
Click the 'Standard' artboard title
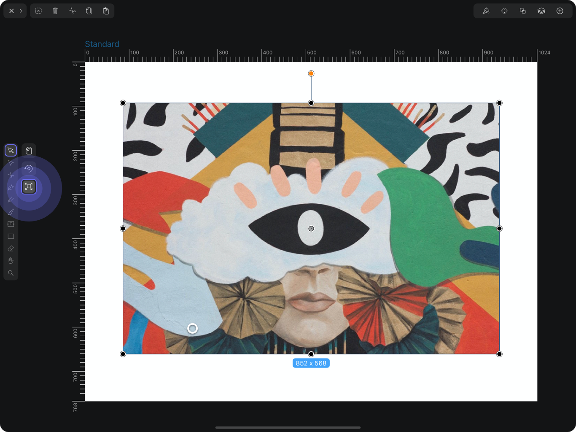[102, 44]
